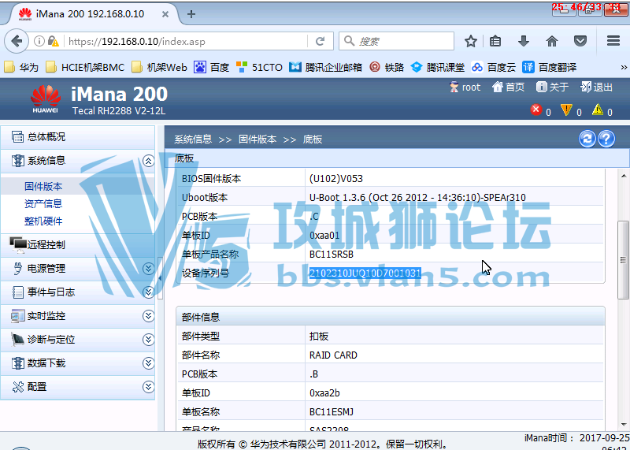Open the 铁路 bookmark
The width and height of the screenshot is (630, 450).
coord(387,67)
